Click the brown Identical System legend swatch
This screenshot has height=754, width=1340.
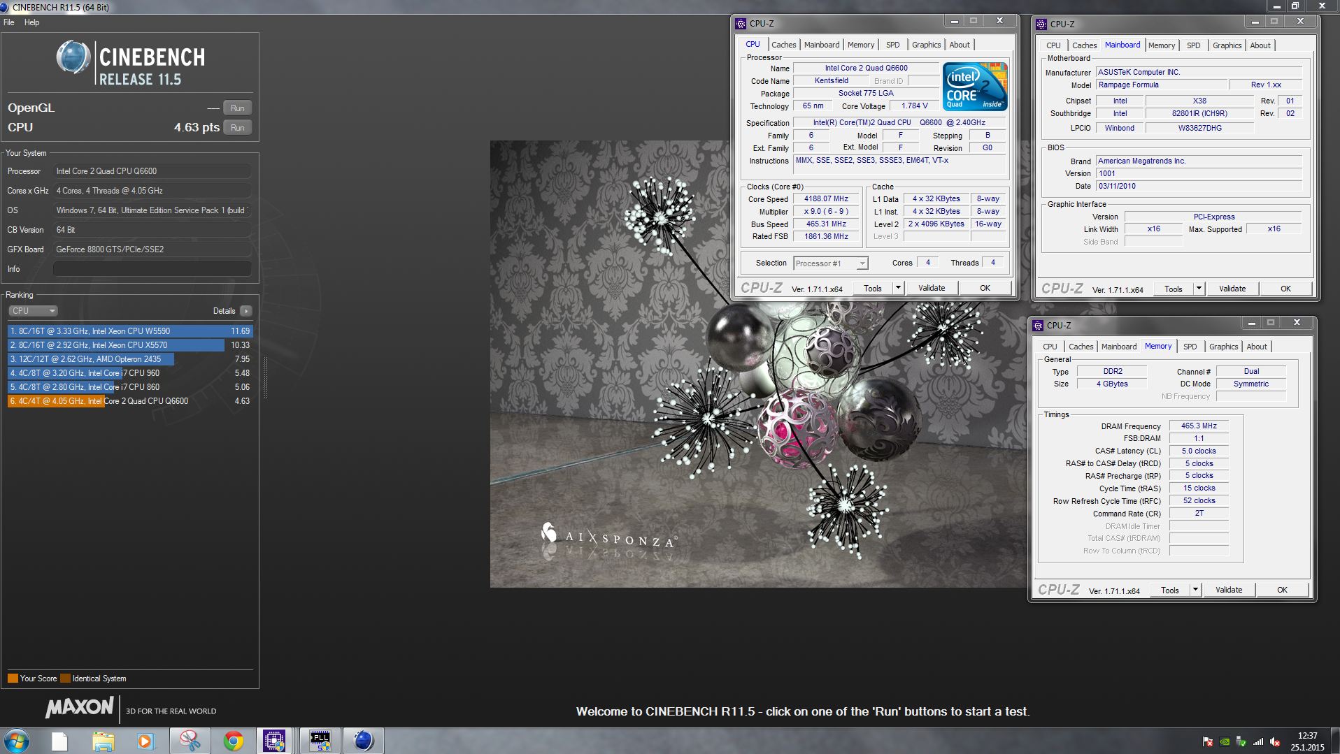click(x=65, y=679)
